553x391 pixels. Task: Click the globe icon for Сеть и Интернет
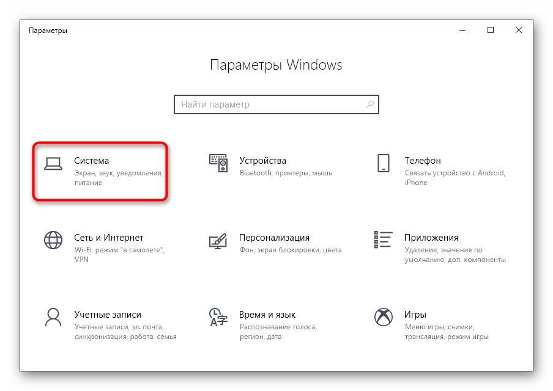point(53,240)
